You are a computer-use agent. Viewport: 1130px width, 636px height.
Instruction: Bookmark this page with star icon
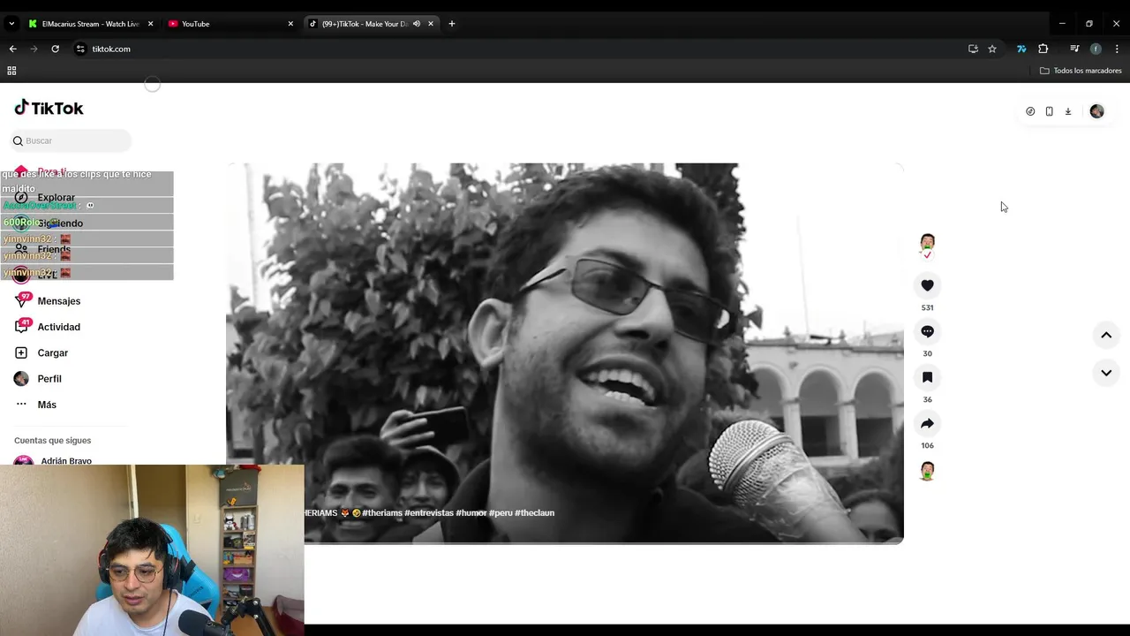(x=992, y=49)
